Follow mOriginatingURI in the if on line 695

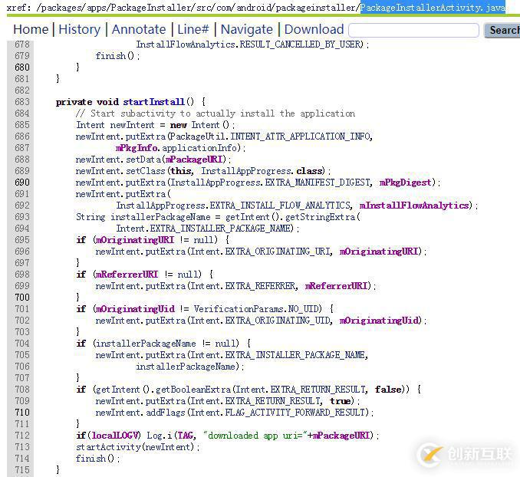[135, 240]
